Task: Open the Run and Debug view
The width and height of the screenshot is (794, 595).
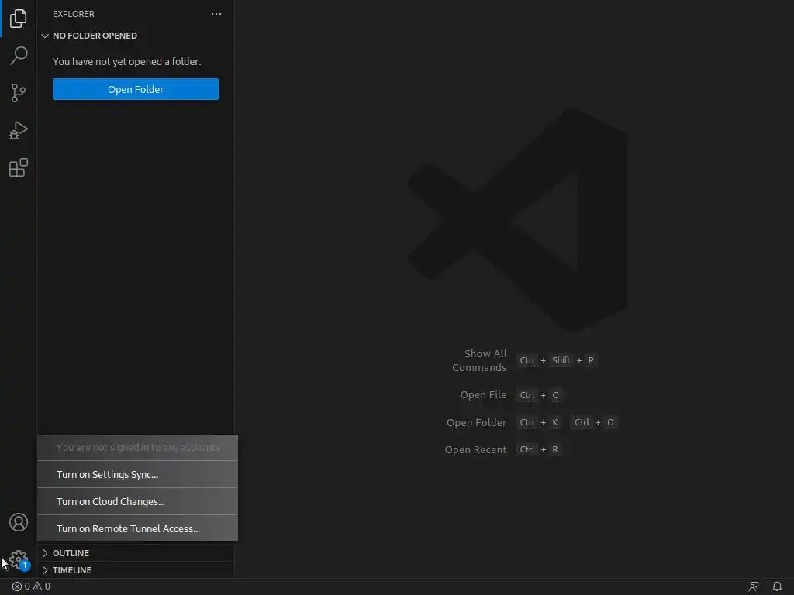Action: click(x=19, y=130)
